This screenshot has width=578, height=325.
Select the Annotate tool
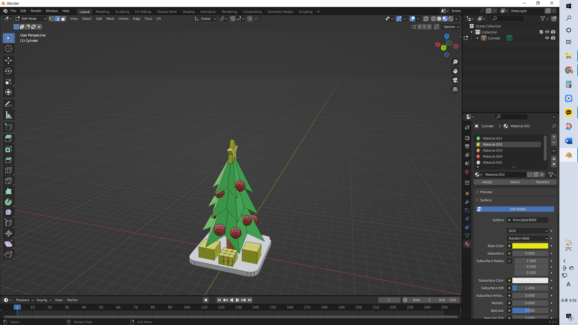(x=8, y=104)
